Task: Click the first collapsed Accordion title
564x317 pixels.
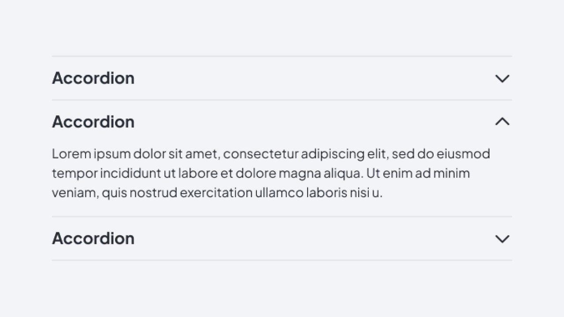Action: click(93, 78)
